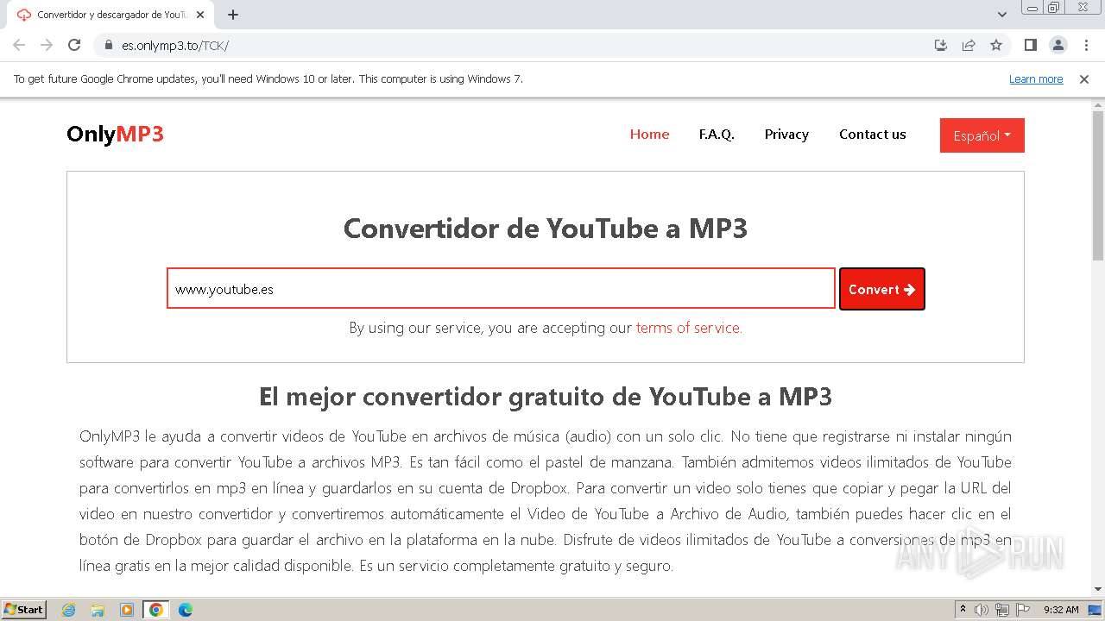This screenshot has height=621, width=1105.
Task: Click the scrollbar down arrow
Action: pos(1098,589)
